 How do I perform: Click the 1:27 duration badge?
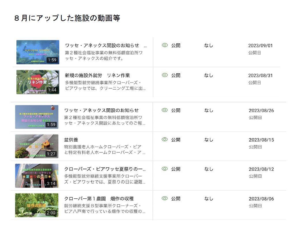pos(51,154)
